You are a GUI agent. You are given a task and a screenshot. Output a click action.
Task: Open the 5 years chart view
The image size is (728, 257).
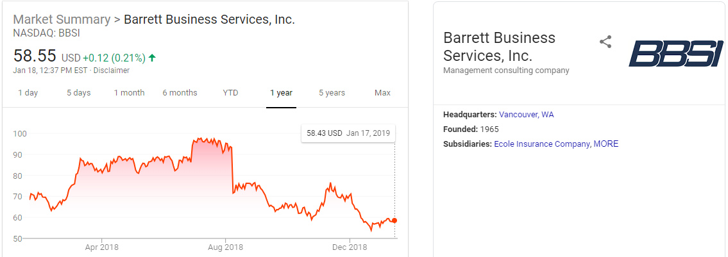(332, 93)
